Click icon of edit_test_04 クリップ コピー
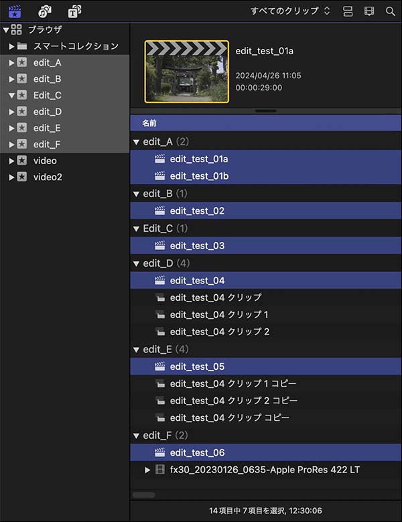 160,417
